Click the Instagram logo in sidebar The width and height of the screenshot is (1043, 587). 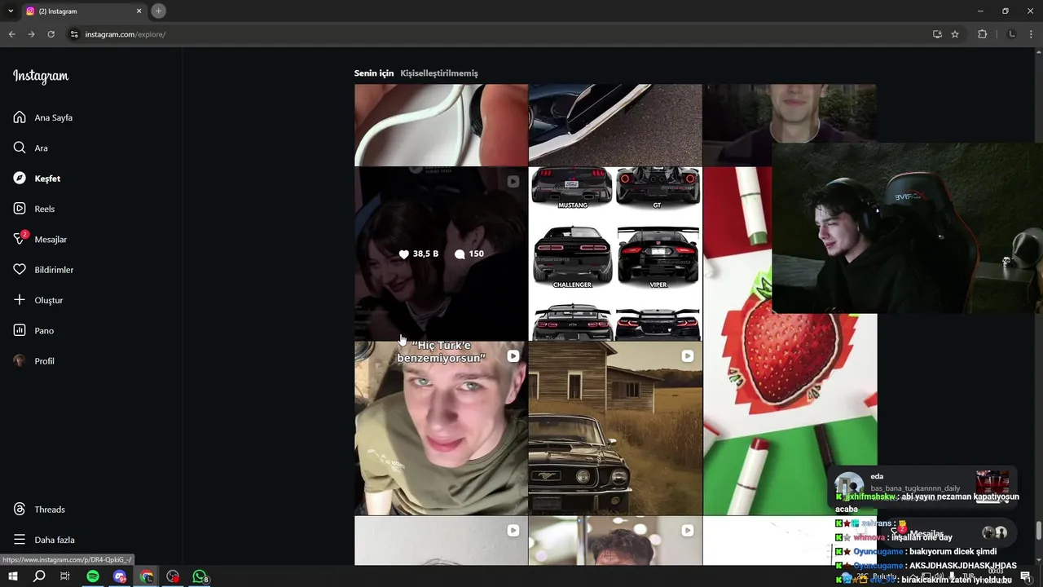pos(41,77)
